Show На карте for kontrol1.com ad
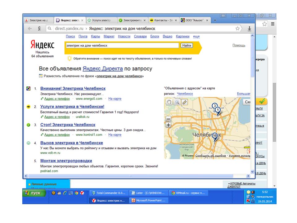The width and height of the screenshot is (297, 223). pos(115,135)
